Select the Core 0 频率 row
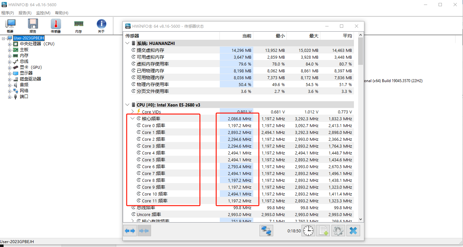The image size is (463, 247). [239, 125]
